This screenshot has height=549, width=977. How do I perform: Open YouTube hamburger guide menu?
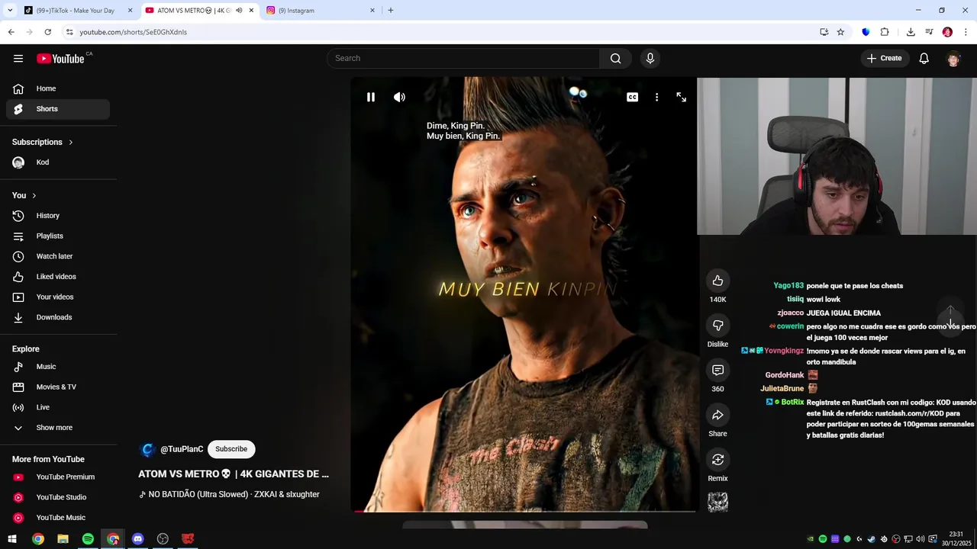[18, 59]
